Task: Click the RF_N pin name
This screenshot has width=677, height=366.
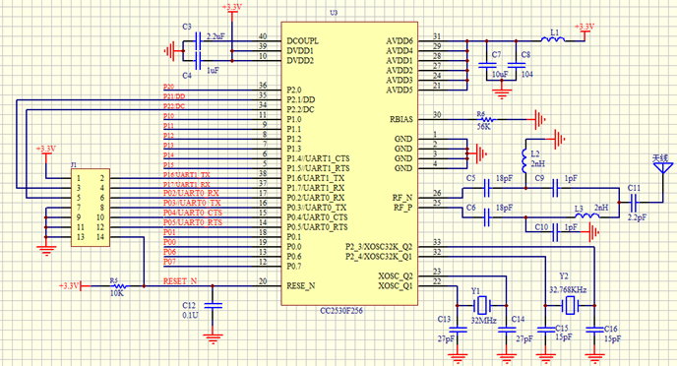Action: (x=402, y=198)
